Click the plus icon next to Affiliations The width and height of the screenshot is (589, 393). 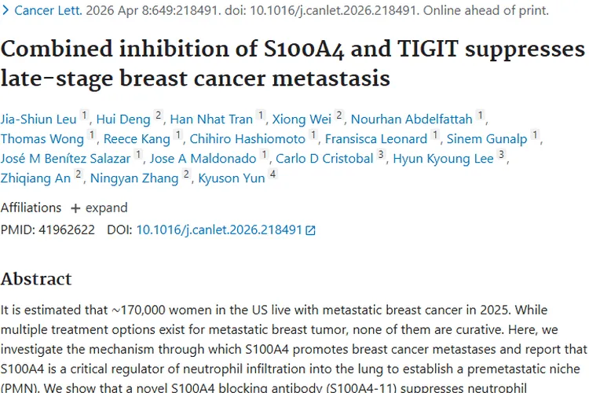click(75, 208)
